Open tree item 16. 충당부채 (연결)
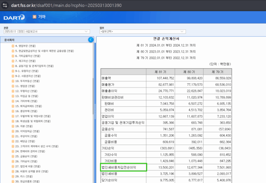Image resolution: width=266 pixels, height=183 pixels. point(26,111)
